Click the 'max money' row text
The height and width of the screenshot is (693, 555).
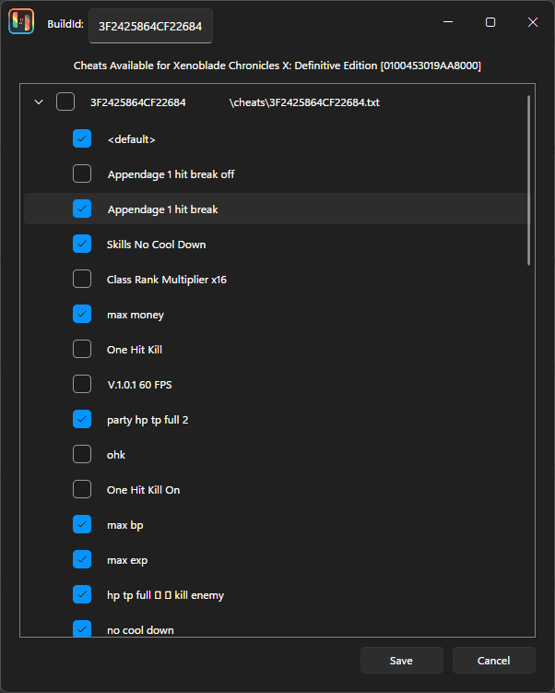click(x=136, y=315)
